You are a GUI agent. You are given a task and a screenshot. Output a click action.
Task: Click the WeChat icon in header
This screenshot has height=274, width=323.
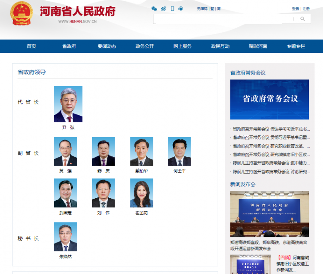coord(154,8)
